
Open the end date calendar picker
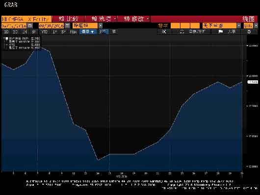coord(67,25)
